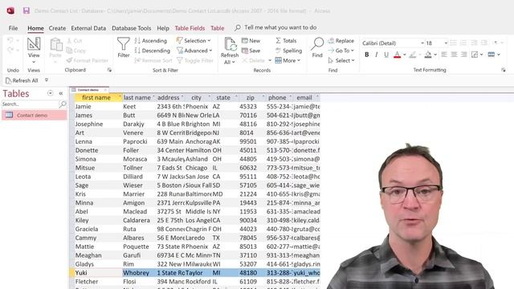Switch to the Create tab
The width and height of the screenshot is (514, 289).
(x=57, y=28)
